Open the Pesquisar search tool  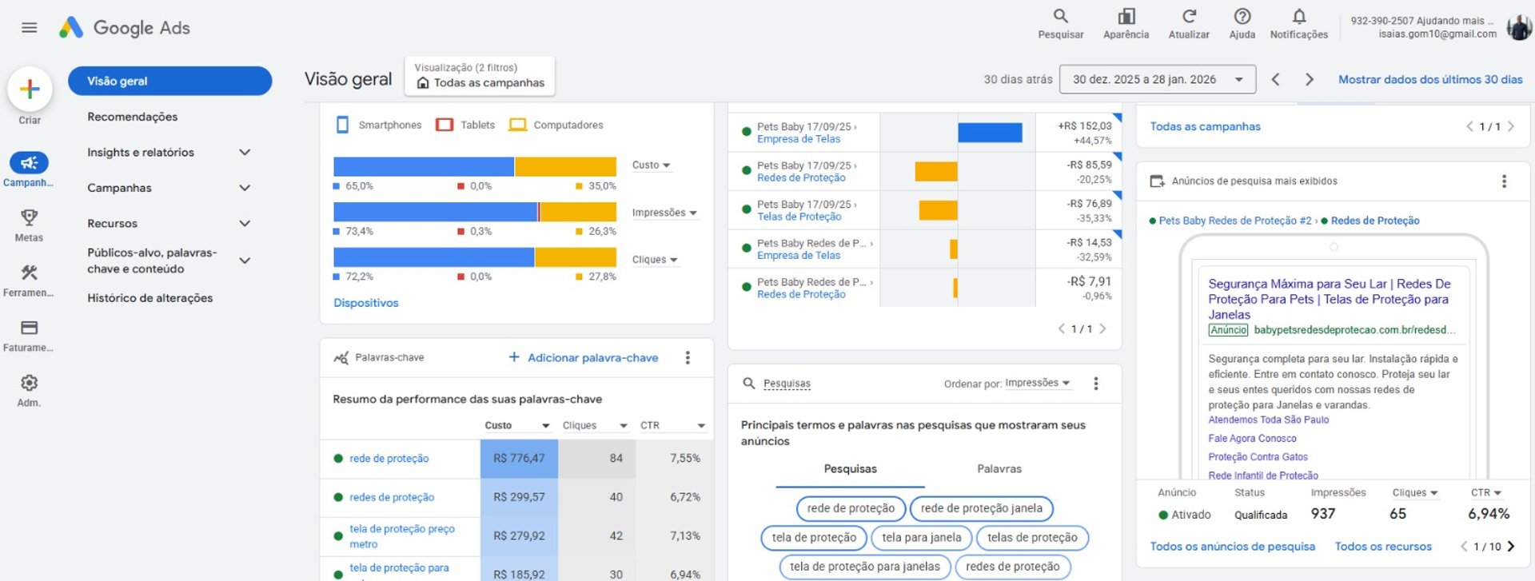pyautogui.click(x=1060, y=23)
